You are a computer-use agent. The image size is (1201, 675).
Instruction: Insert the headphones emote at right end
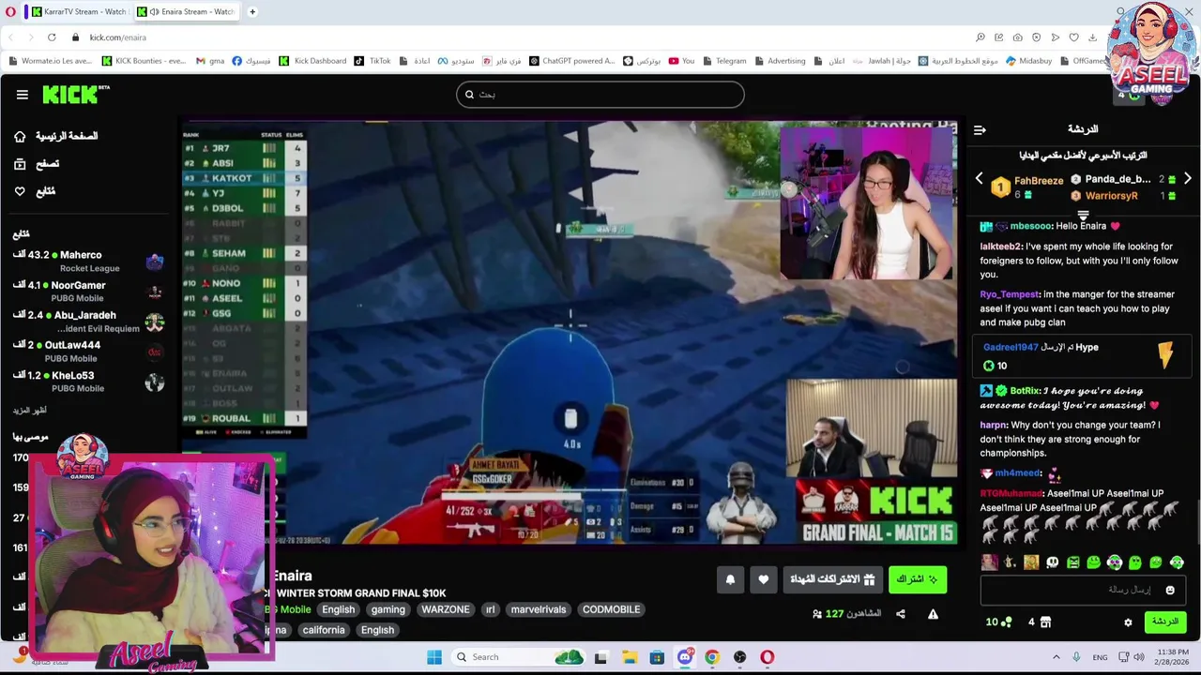coord(1177,562)
